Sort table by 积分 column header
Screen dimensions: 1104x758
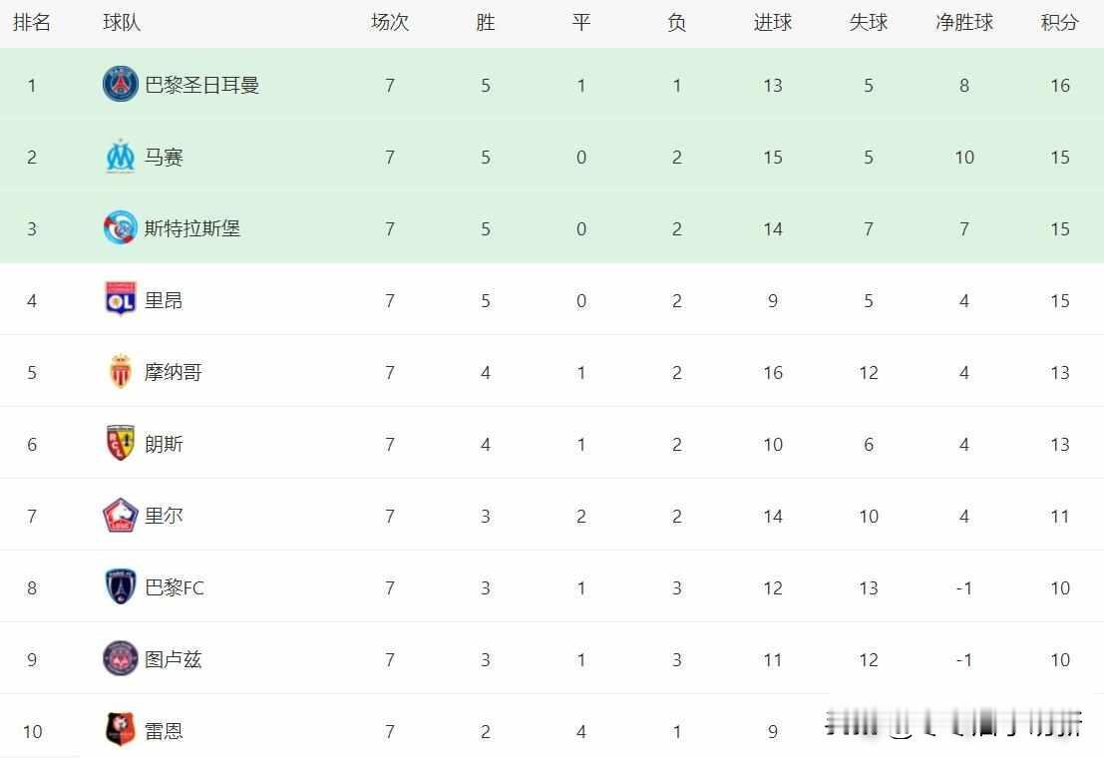click(1059, 23)
